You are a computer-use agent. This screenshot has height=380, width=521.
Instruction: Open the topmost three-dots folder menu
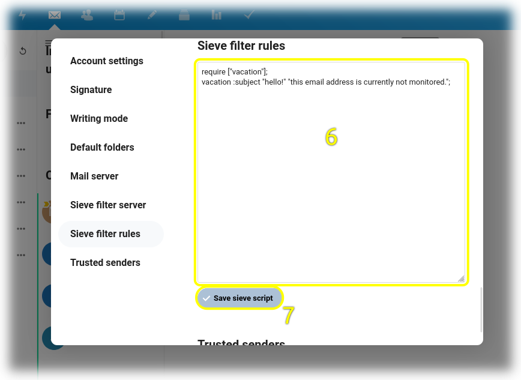click(x=21, y=123)
